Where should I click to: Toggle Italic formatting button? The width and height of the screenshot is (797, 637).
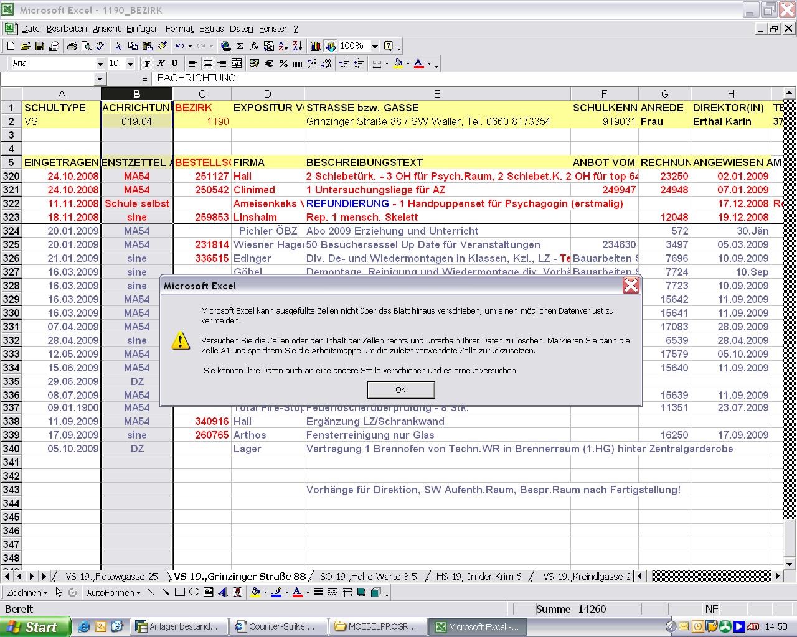point(161,63)
